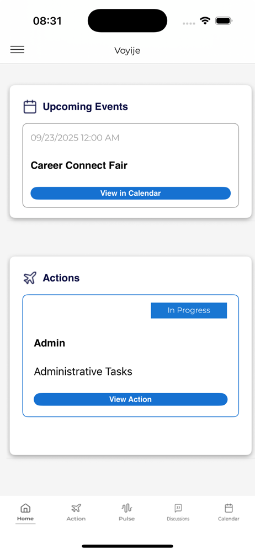Tap the Wi-Fi status icon
This screenshot has height=553, width=255.
click(x=205, y=21)
